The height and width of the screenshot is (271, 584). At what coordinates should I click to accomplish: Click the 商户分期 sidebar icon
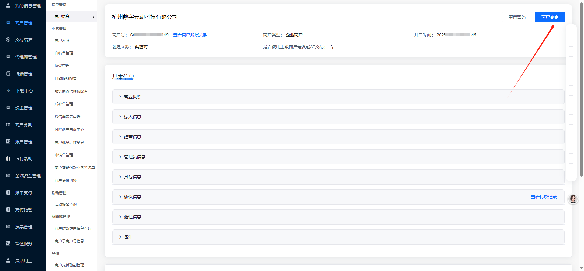point(8,125)
